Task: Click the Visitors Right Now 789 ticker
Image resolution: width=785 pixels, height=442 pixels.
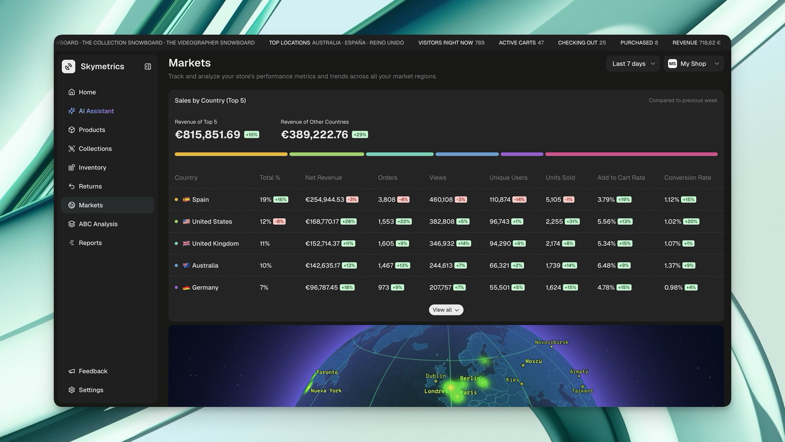Action: 451,43
